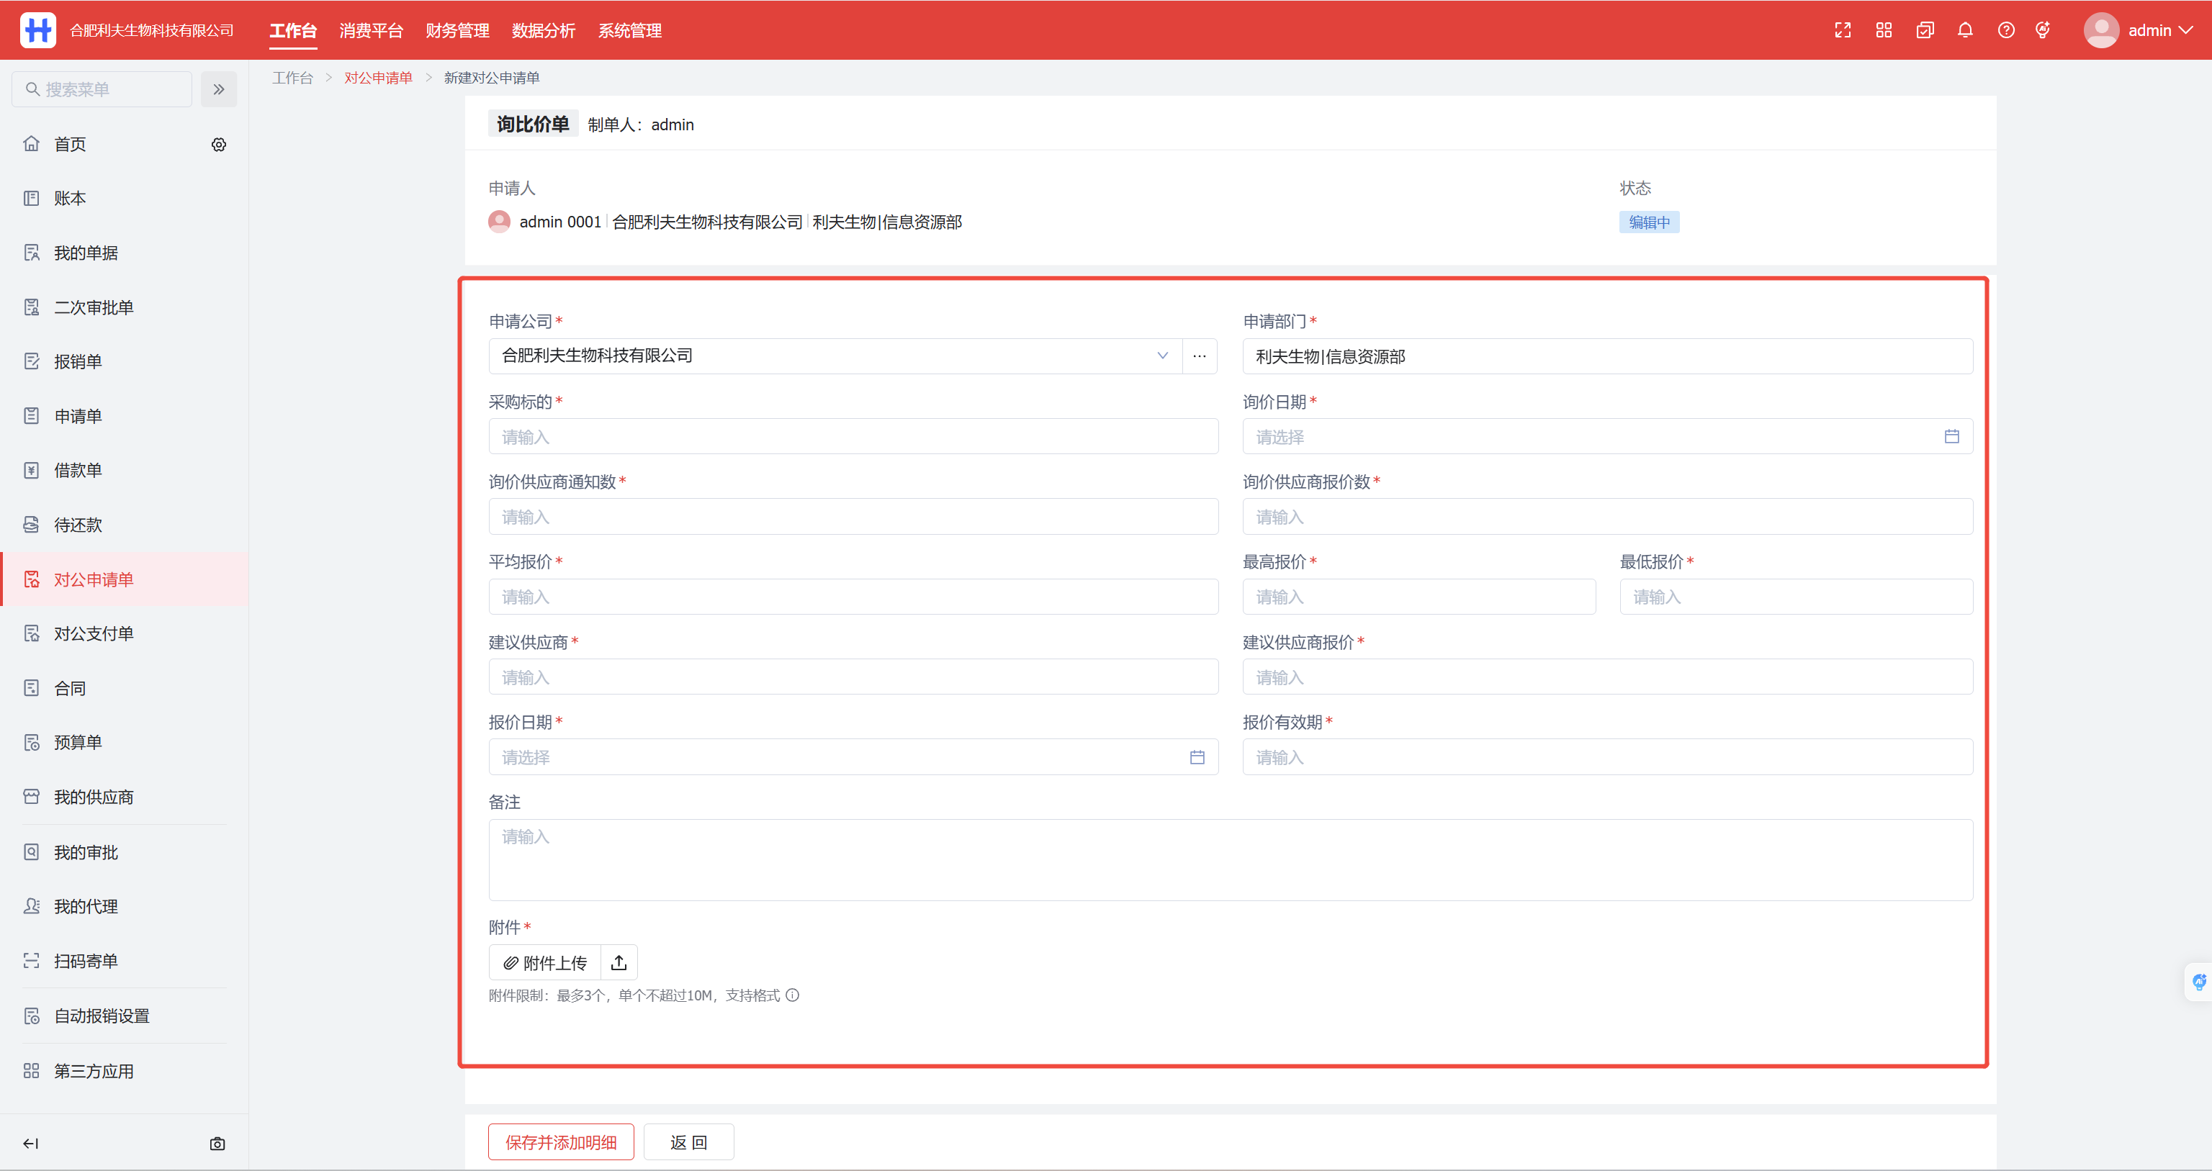This screenshot has width=2212, height=1171.
Task: Expand sidebar with double chevron button
Action: (219, 89)
